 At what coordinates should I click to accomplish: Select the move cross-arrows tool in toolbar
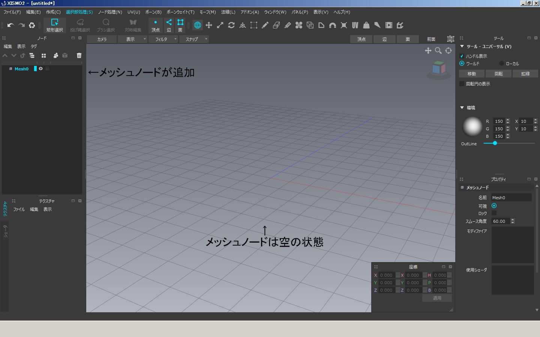(x=209, y=25)
